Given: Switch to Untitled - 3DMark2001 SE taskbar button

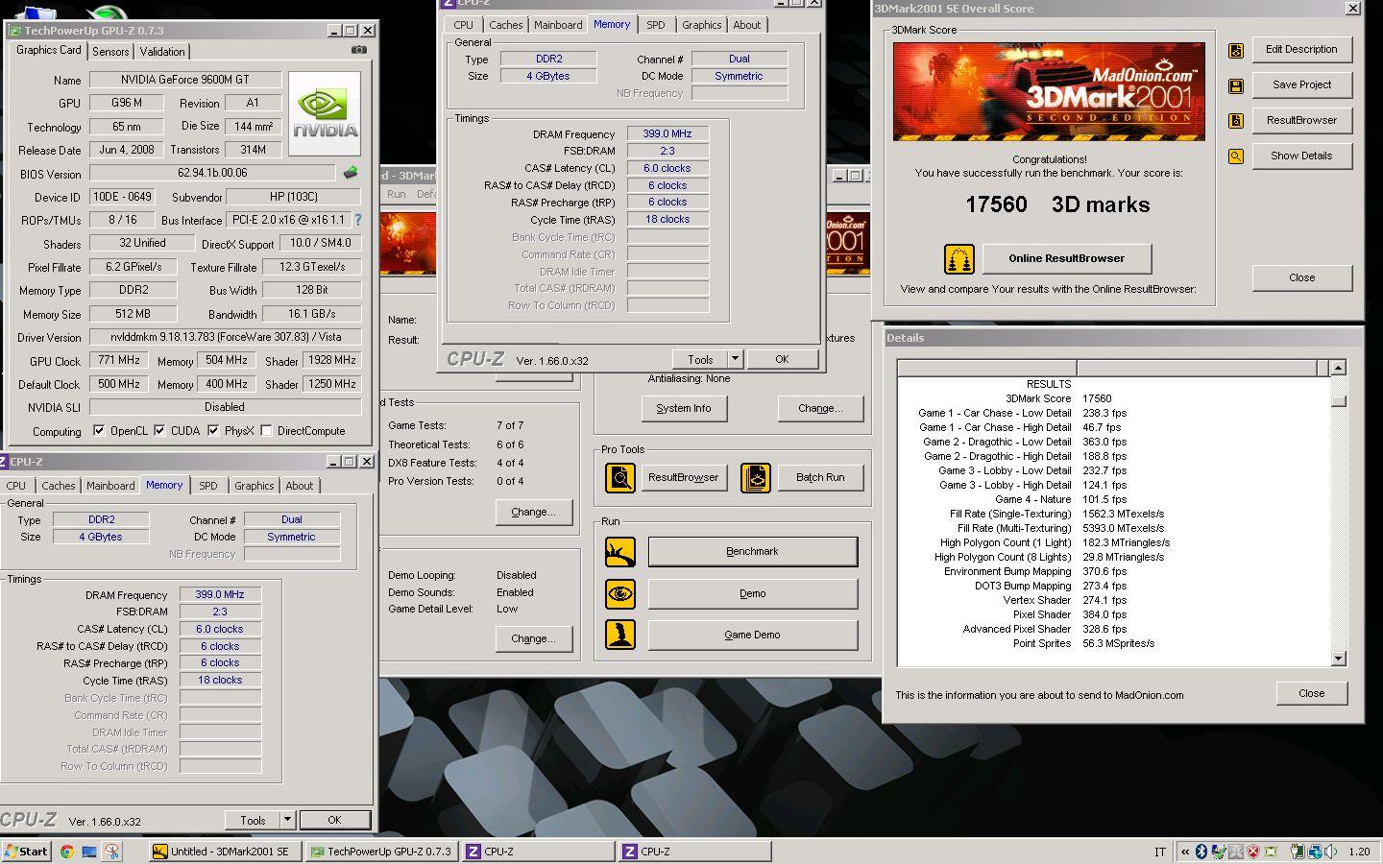Looking at the screenshot, I should pyautogui.click(x=224, y=852).
